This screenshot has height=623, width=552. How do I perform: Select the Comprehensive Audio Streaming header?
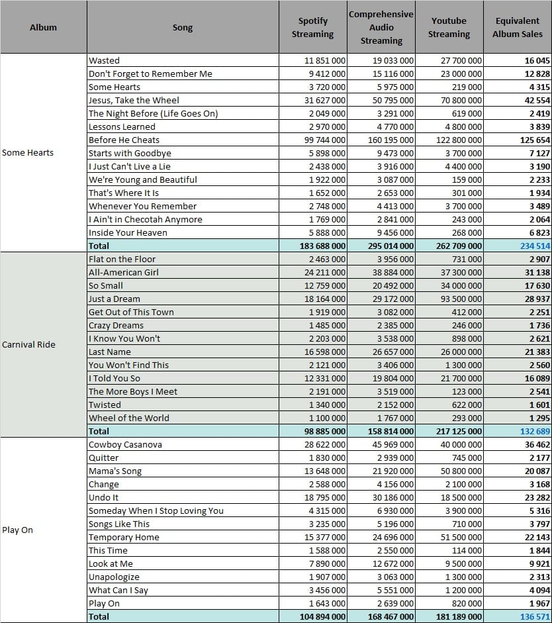pyautogui.click(x=381, y=27)
